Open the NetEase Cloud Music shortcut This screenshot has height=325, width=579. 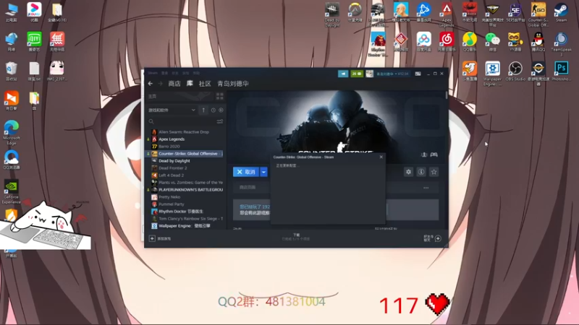(447, 41)
